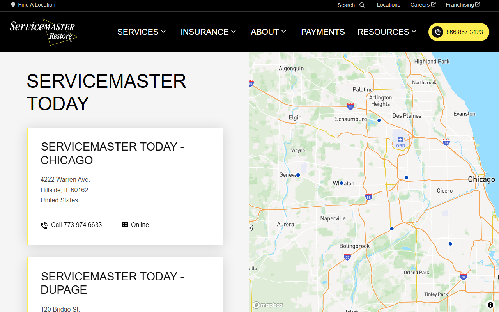
Task: Click the ServiceMaster Restore logo
Action: click(x=44, y=32)
